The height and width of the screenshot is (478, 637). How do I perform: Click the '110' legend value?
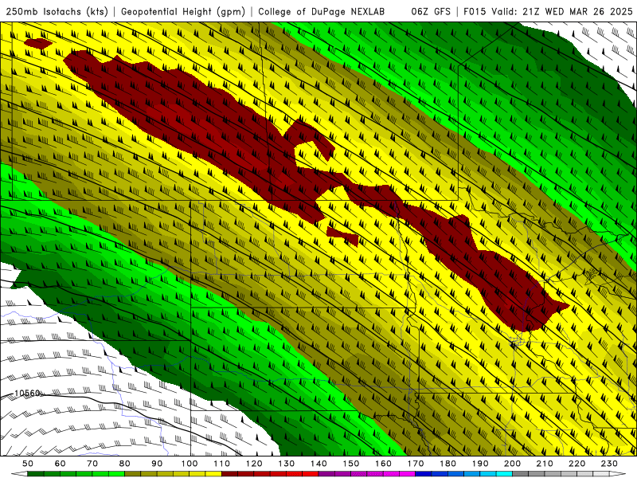pyautogui.click(x=222, y=464)
